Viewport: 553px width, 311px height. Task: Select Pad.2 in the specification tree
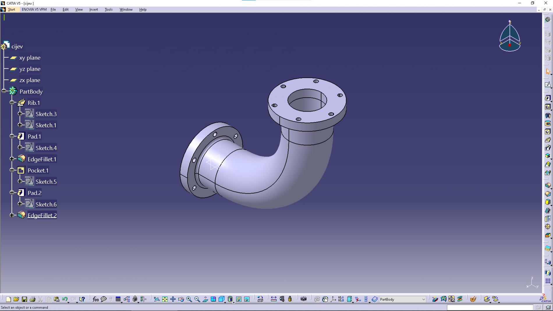(x=34, y=193)
